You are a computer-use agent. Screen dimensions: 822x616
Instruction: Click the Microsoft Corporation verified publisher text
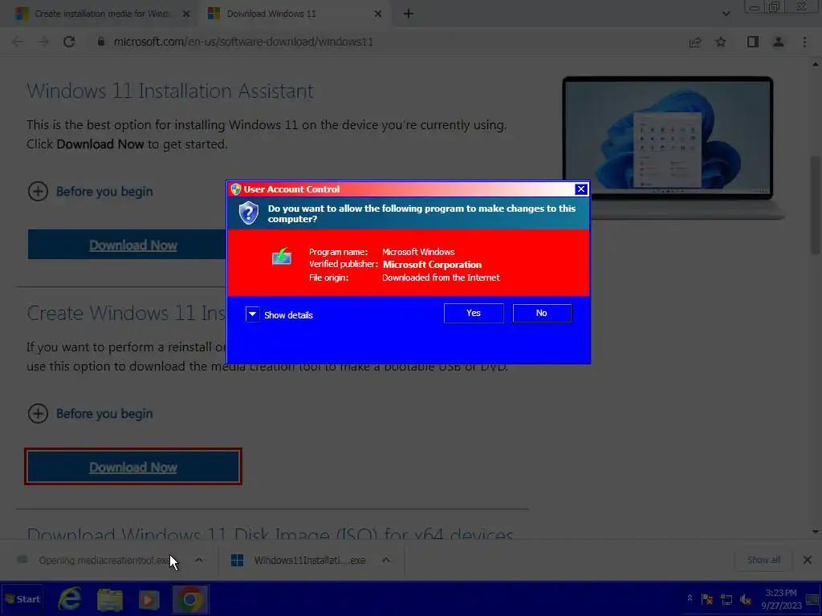(432, 265)
